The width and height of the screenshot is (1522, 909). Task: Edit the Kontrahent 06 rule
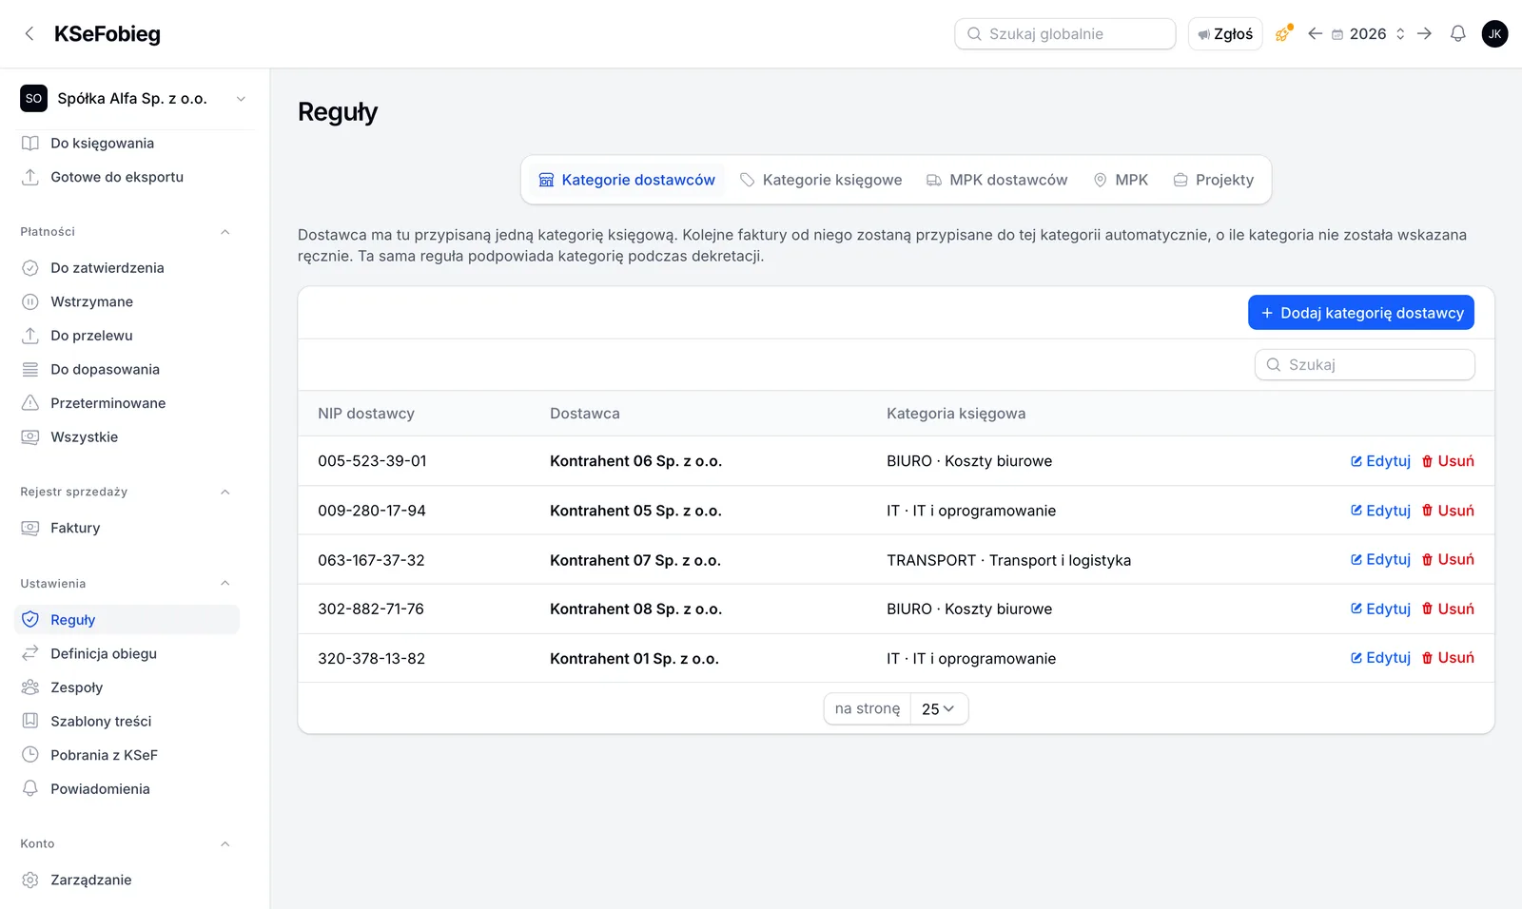[x=1381, y=461]
